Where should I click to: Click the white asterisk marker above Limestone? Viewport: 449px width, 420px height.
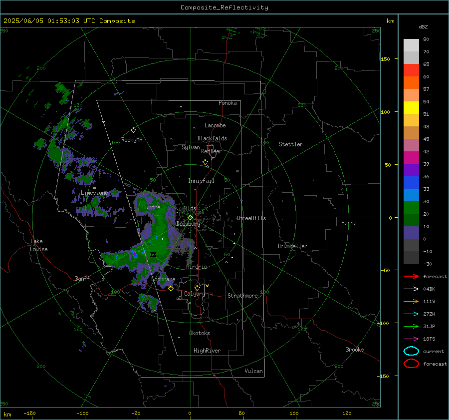94,188
